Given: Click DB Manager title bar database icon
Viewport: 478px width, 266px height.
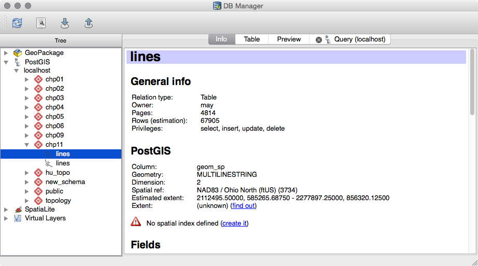Looking at the screenshot, I should point(217,6).
